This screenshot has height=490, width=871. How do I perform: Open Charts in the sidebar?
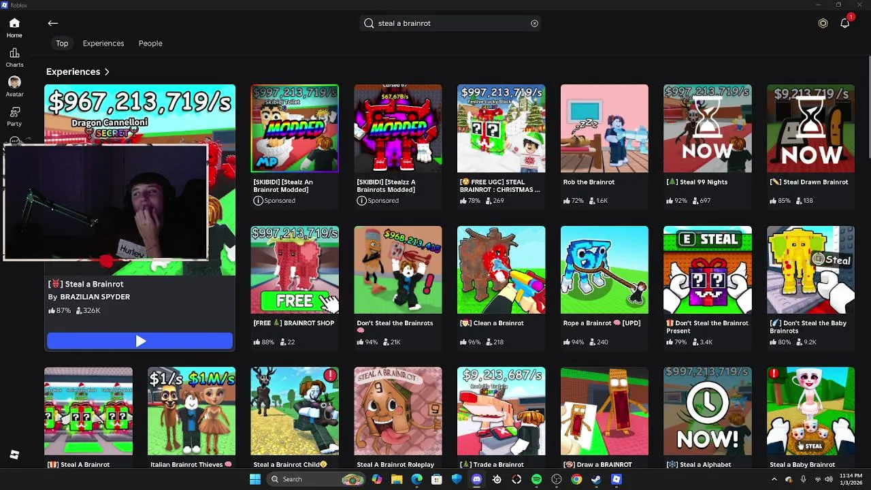tap(14, 57)
